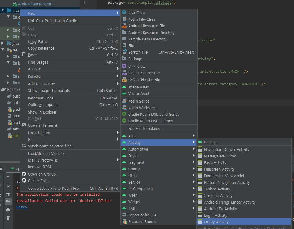Screen dimensions: 294x229
Task: Choose Master/Detail Flow template
Action: pos(244,156)
